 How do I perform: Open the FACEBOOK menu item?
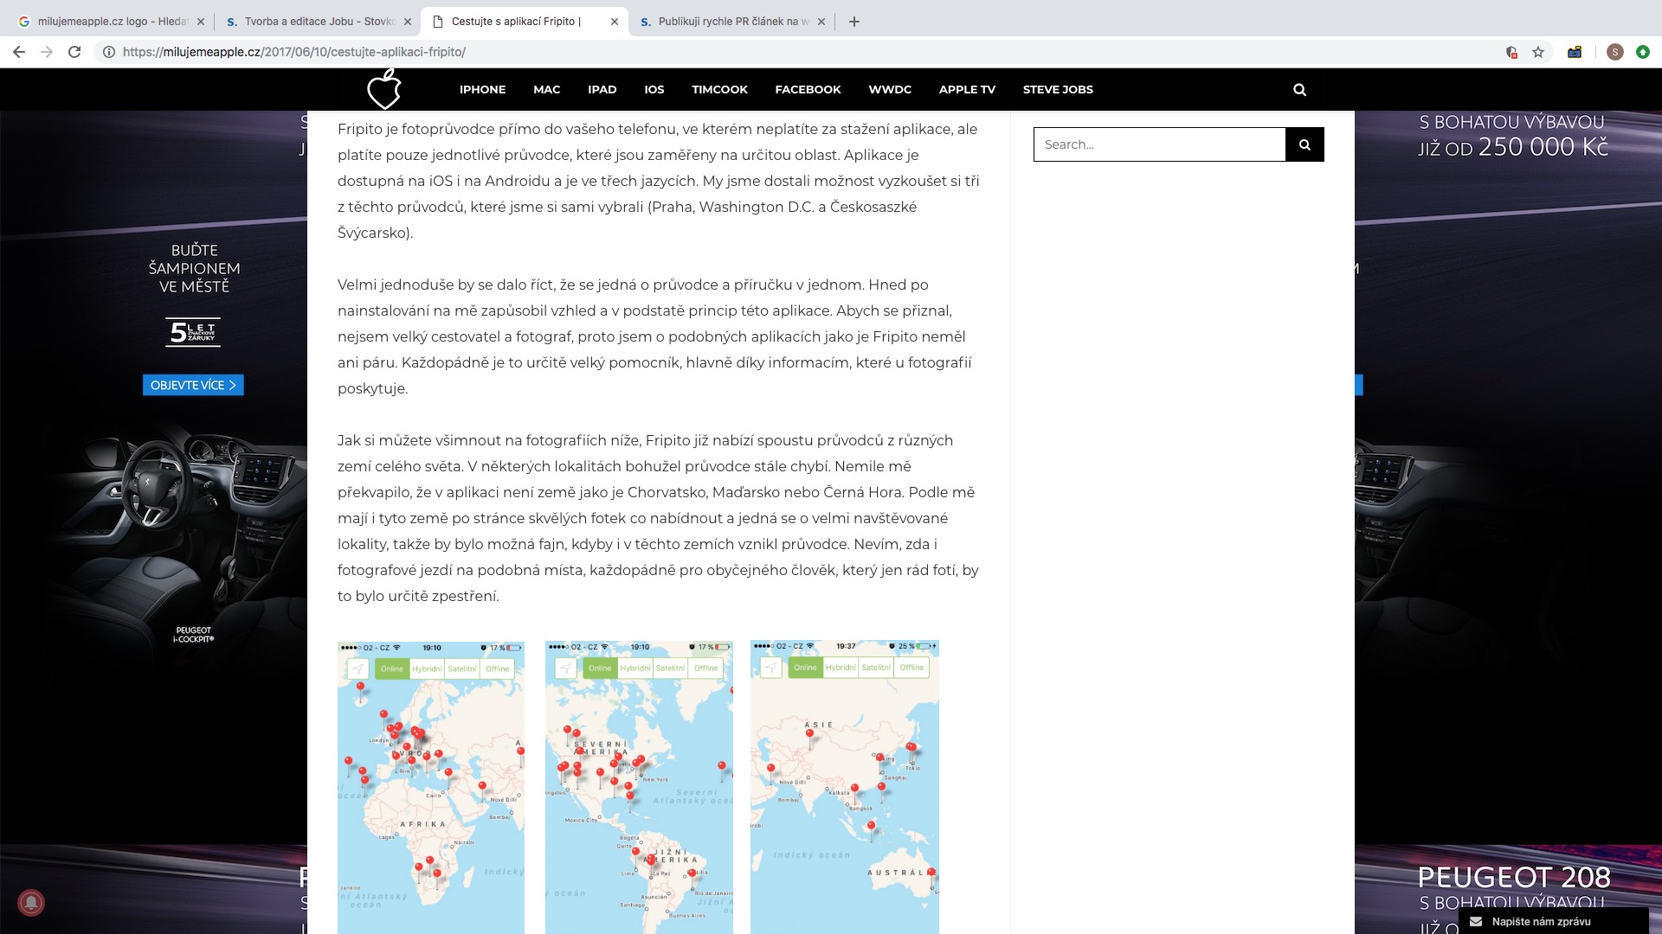coord(808,89)
